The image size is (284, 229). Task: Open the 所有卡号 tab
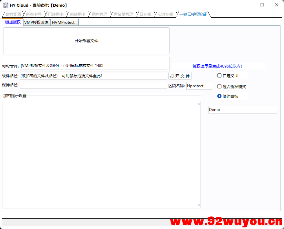[34, 14]
